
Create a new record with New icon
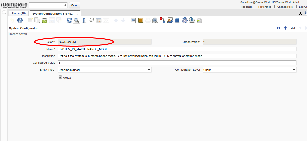tap(30, 20)
